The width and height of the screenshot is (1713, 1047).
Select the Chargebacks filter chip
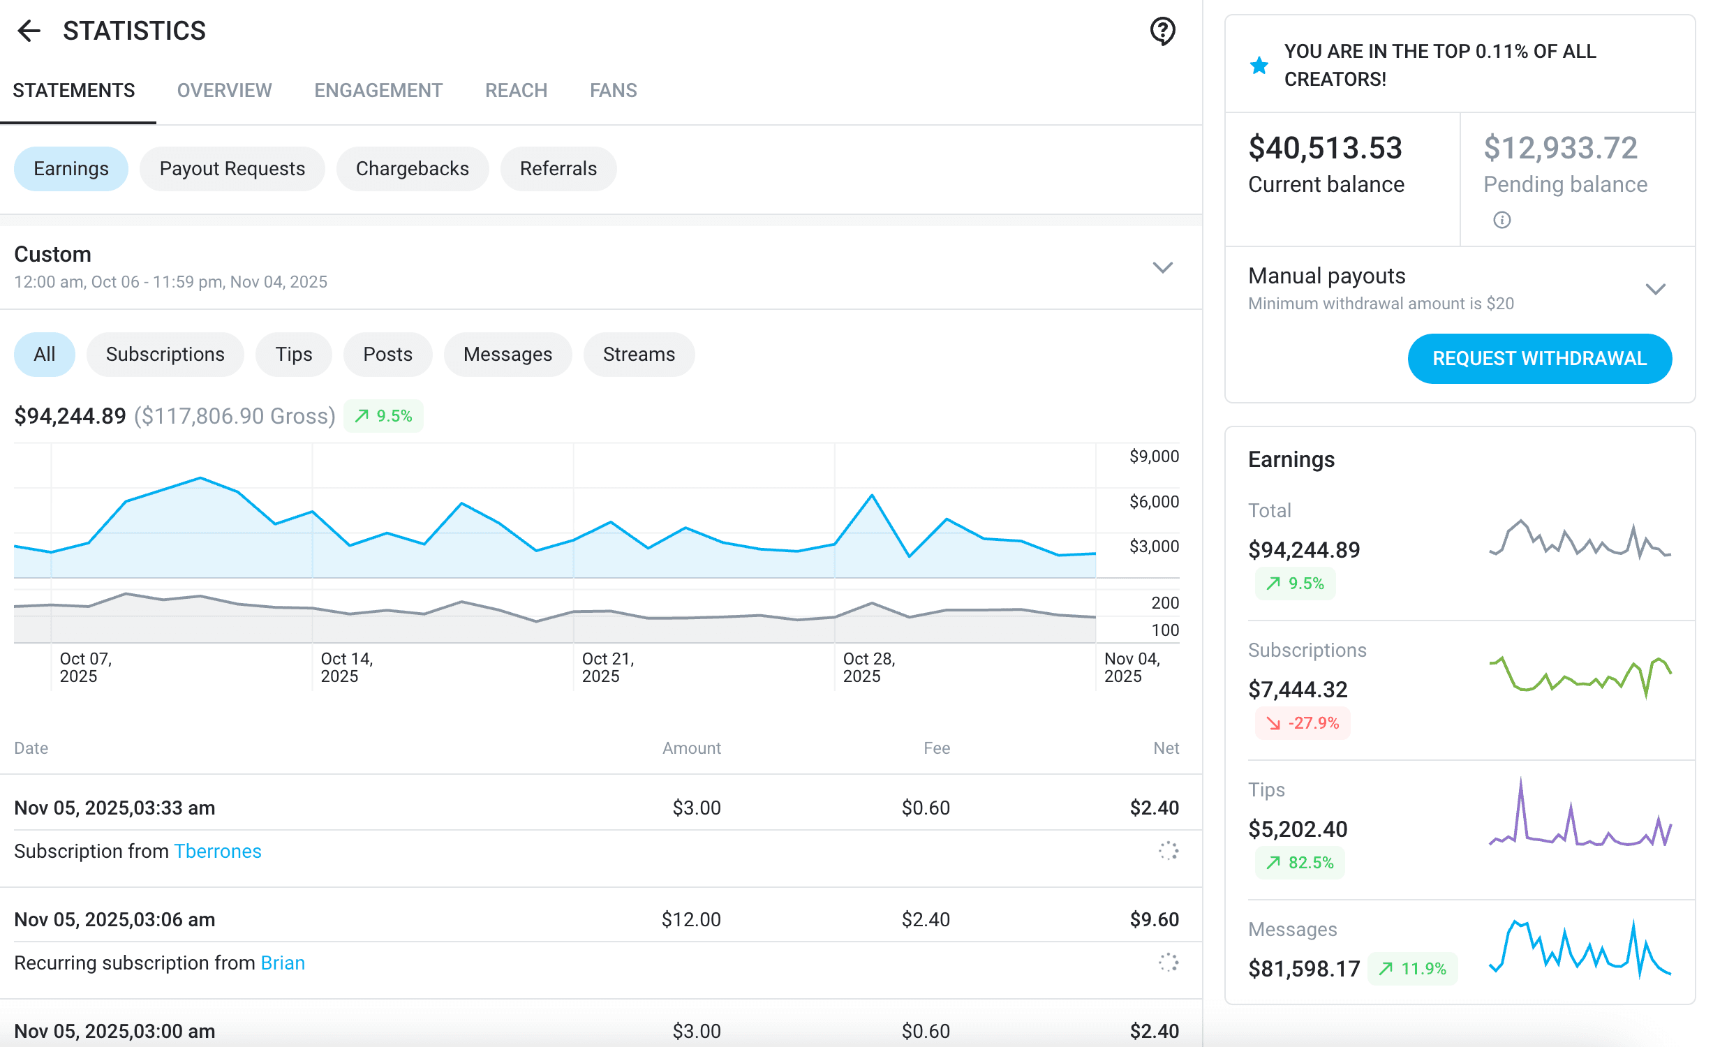(x=412, y=169)
